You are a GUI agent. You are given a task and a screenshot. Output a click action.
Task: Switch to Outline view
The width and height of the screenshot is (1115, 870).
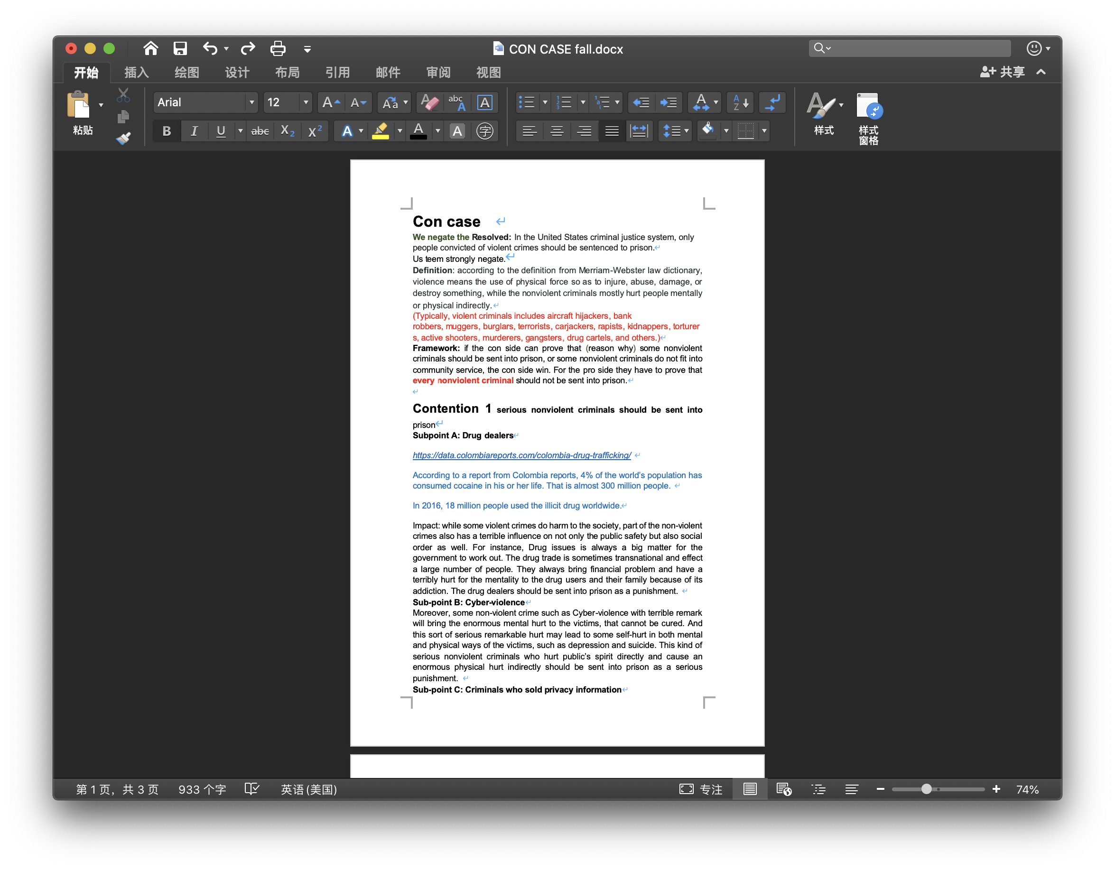pos(818,789)
